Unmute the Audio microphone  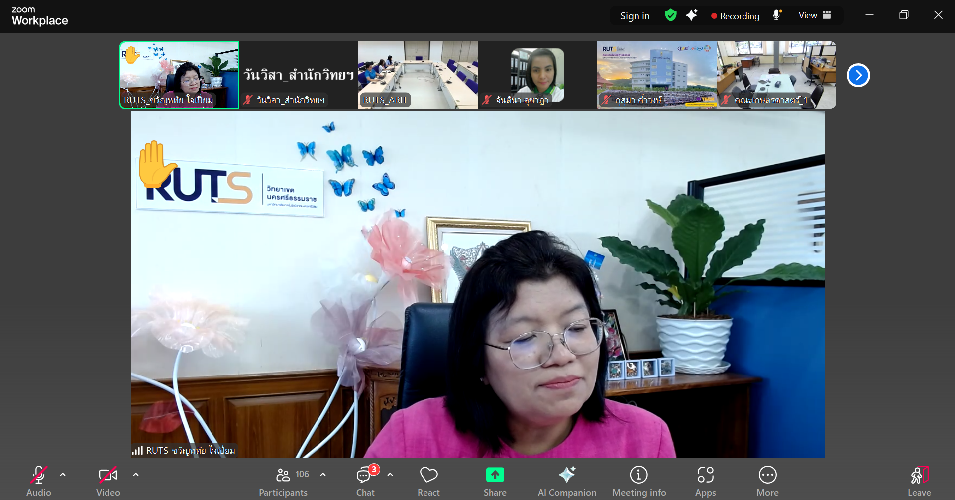[39, 476]
